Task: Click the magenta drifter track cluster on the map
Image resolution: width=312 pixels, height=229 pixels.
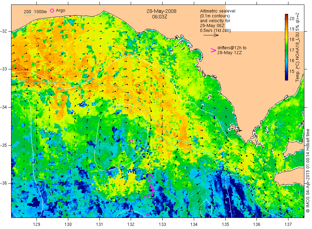Action: click(x=150, y=186)
